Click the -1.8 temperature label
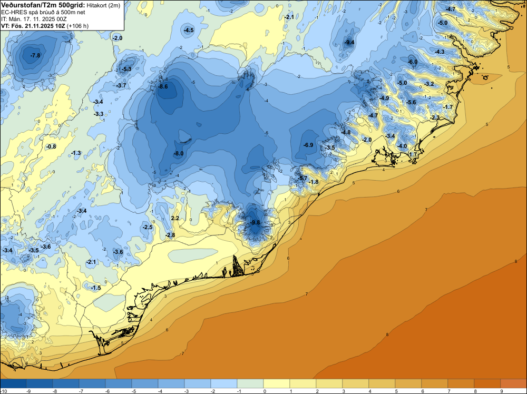Viewport: 527px width, 394px height. (x=313, y=182)
